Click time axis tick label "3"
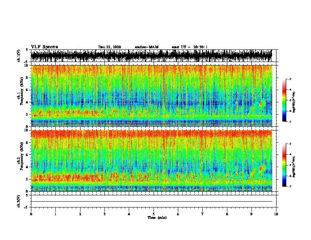This screenshot has width=311, height=240. (104, 214)
